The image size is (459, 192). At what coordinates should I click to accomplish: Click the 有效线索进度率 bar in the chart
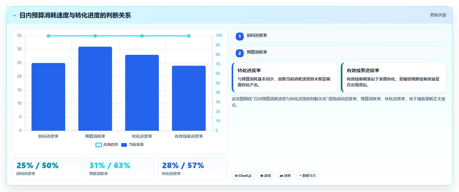[189, 98]
